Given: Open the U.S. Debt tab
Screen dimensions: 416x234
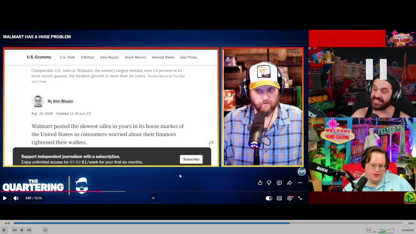Looking at the screenshot, I should click(67, 57).
